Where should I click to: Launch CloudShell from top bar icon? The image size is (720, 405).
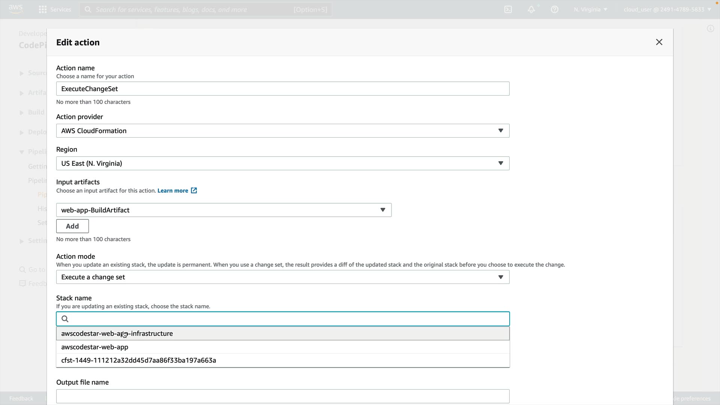(508, 9)
